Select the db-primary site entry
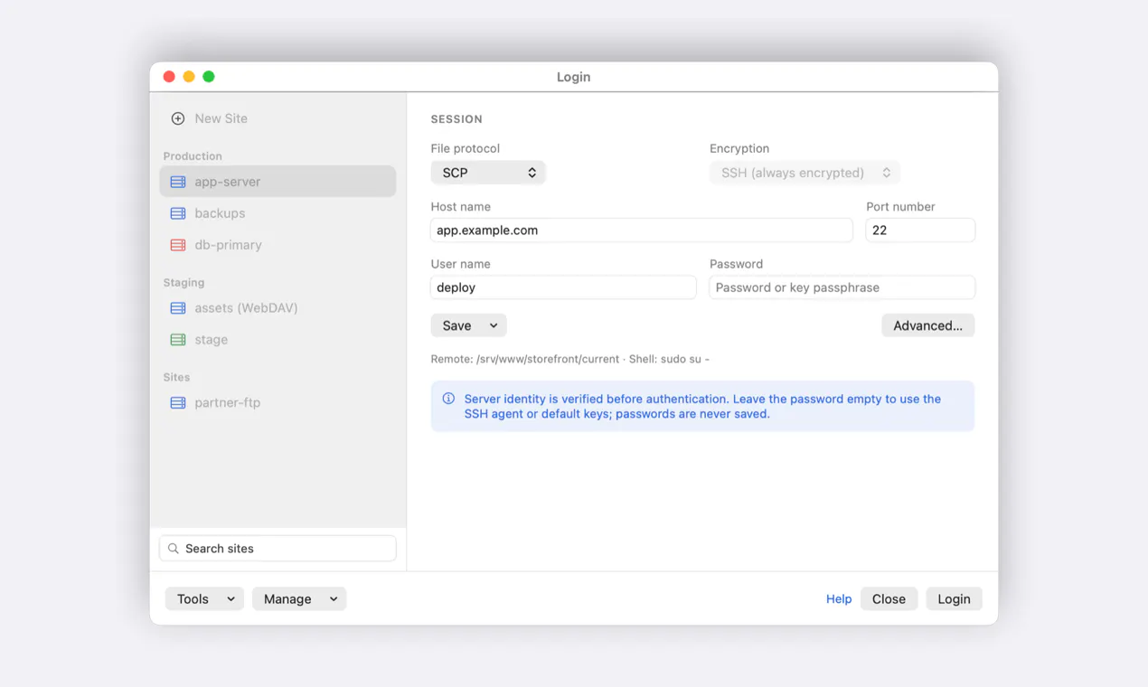Viewport: 1148px width, 687px height. coord(278,245)
